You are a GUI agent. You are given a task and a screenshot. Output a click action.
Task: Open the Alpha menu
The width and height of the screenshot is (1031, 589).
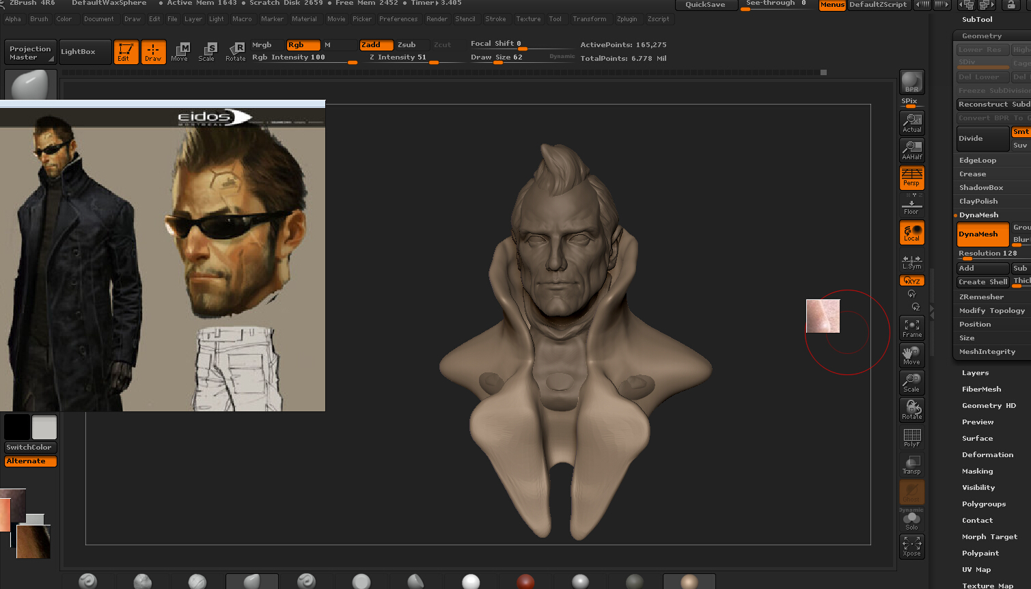pos(13,19)
